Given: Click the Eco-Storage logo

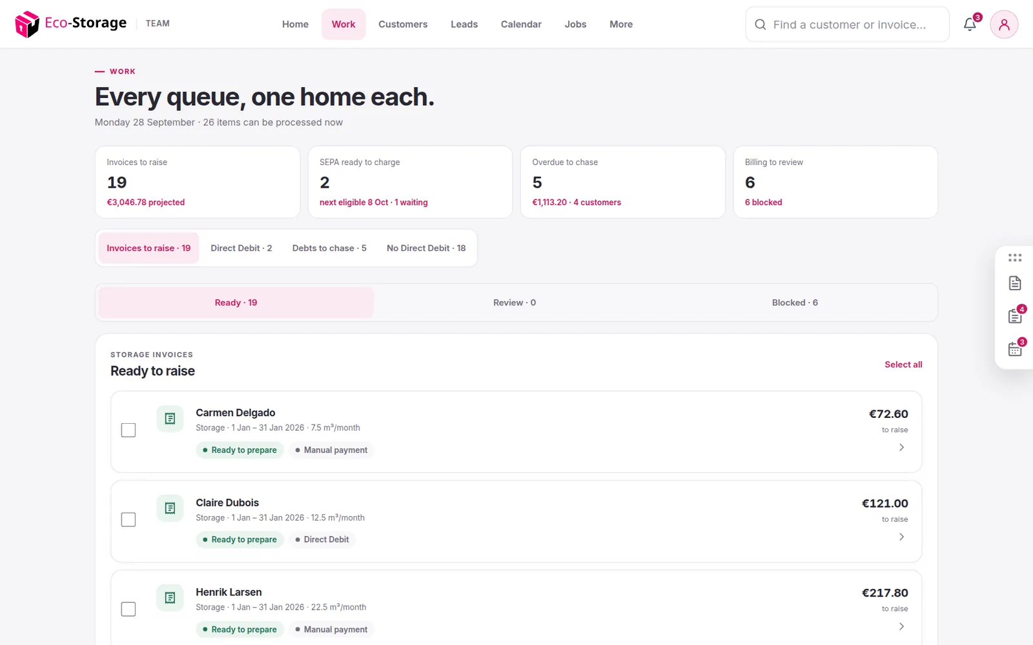Looking at the screenshot, I should pos(71,24).
